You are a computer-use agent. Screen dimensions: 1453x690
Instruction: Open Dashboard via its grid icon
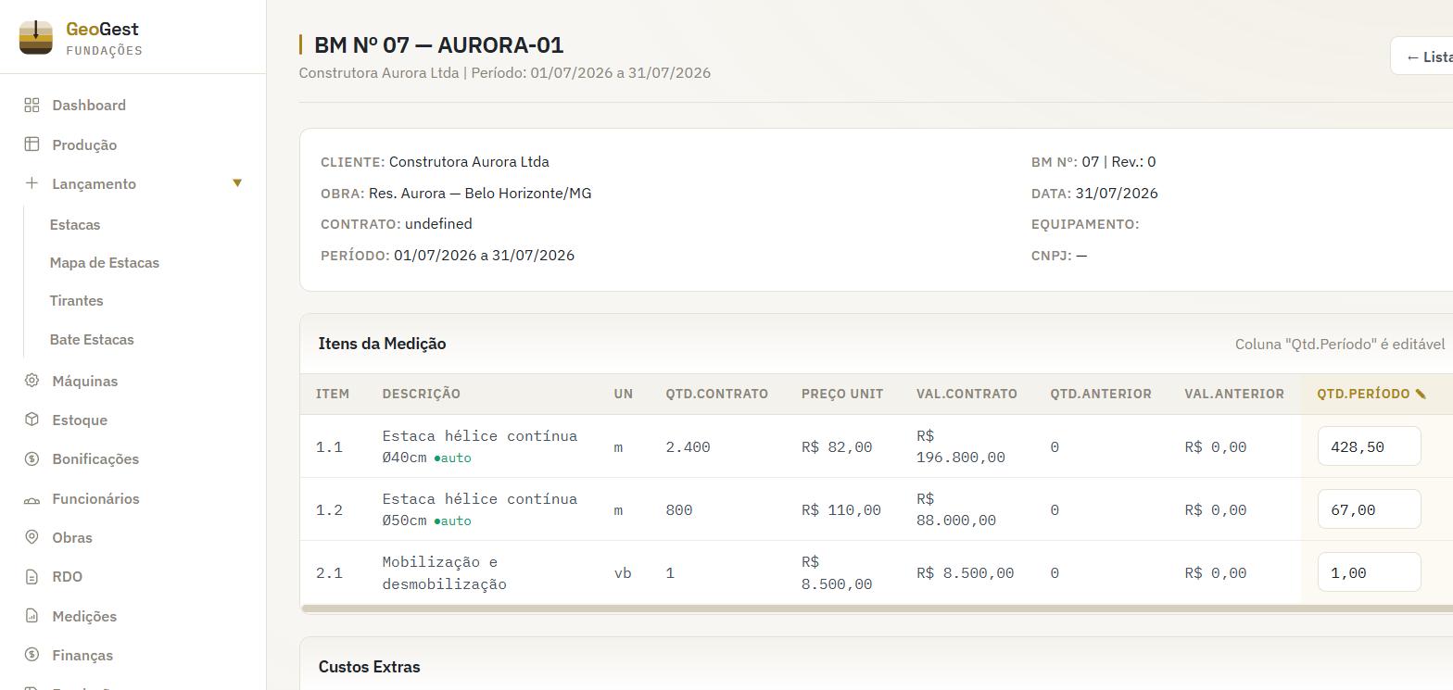click(x=32, y=106)
